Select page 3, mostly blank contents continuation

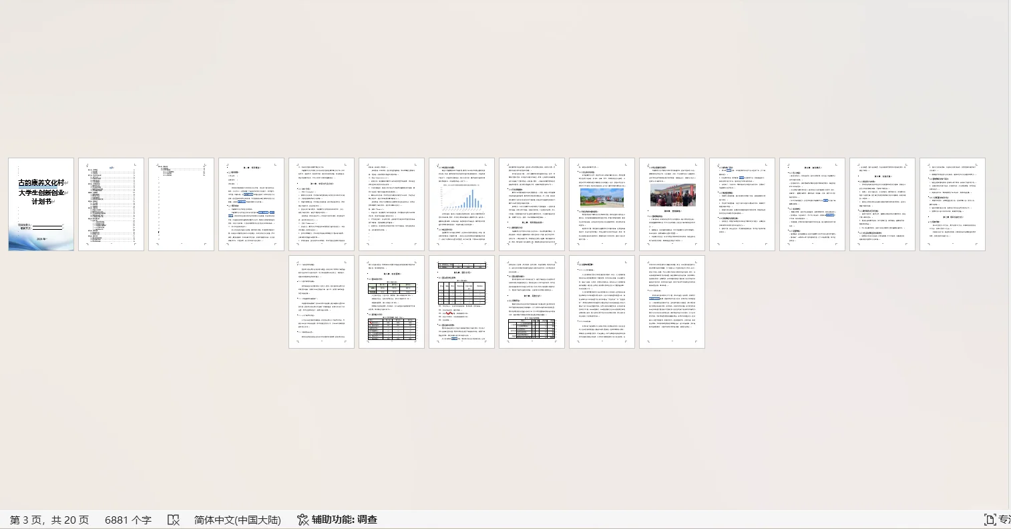(182, 204)
